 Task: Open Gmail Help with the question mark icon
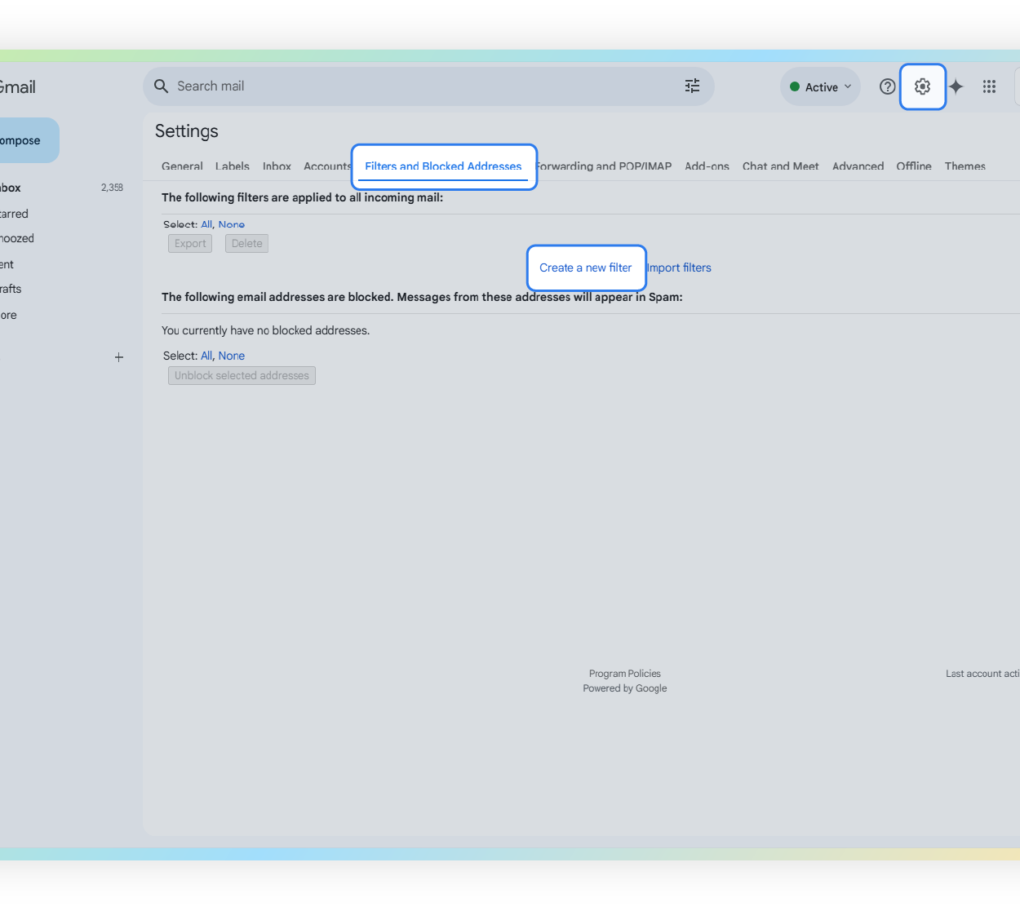[887, 86]
